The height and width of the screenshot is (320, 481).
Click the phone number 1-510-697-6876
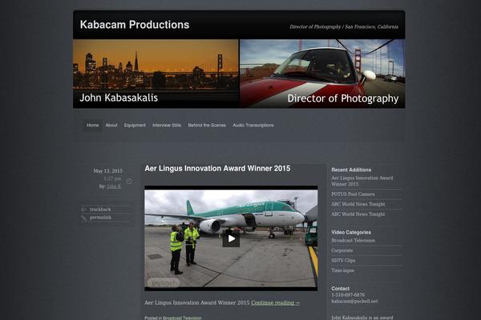pyautogui.click(x=348, y=295)
